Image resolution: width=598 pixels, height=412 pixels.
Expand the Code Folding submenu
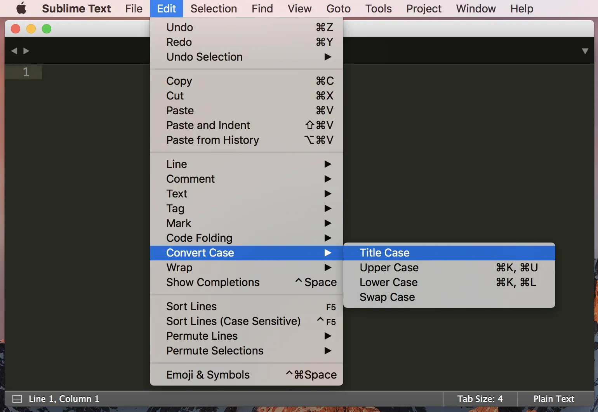tap(247, 238)
